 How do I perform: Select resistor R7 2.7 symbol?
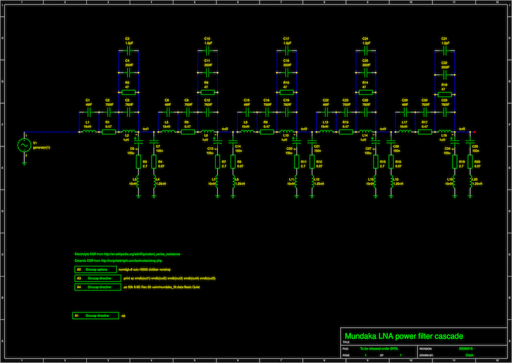click(x=217, y=162)
